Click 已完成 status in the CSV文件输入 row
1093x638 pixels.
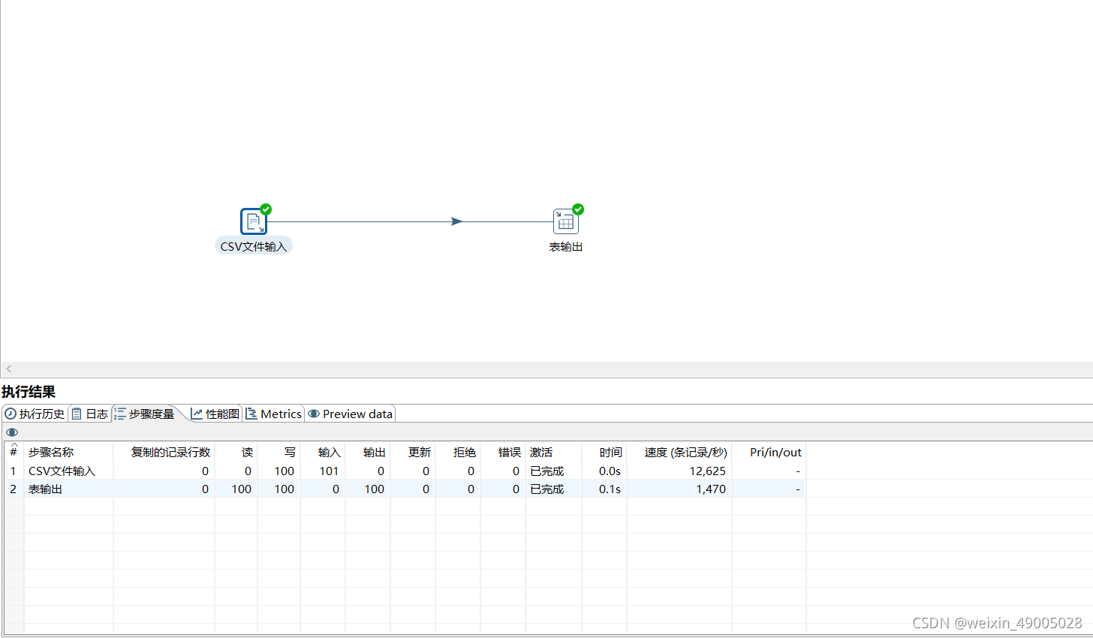click(546, 471)
